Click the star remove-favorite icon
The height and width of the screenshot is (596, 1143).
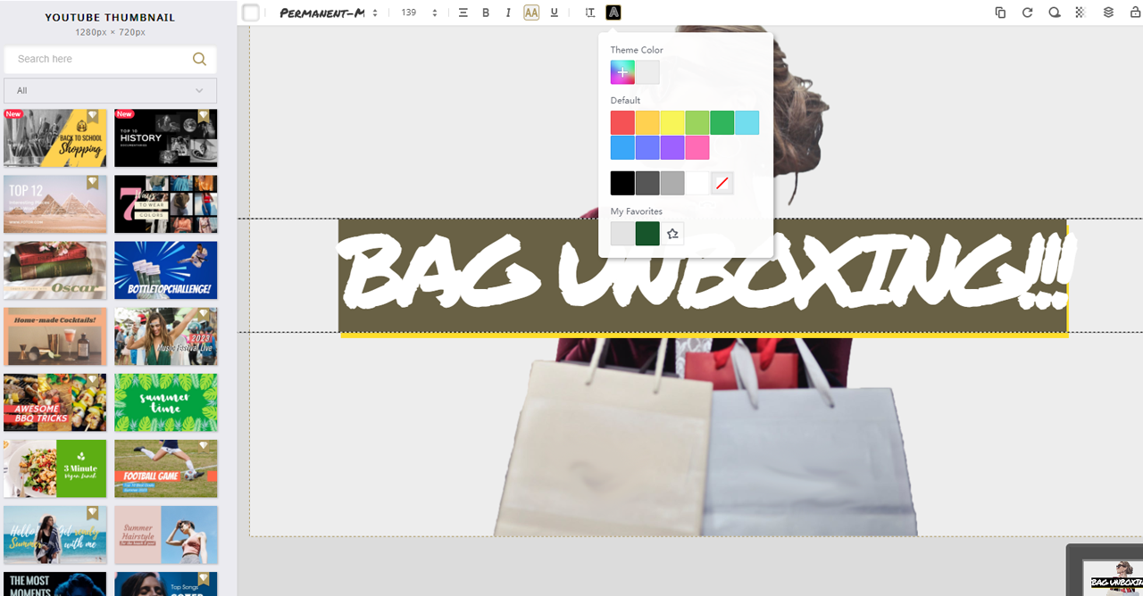672,234
